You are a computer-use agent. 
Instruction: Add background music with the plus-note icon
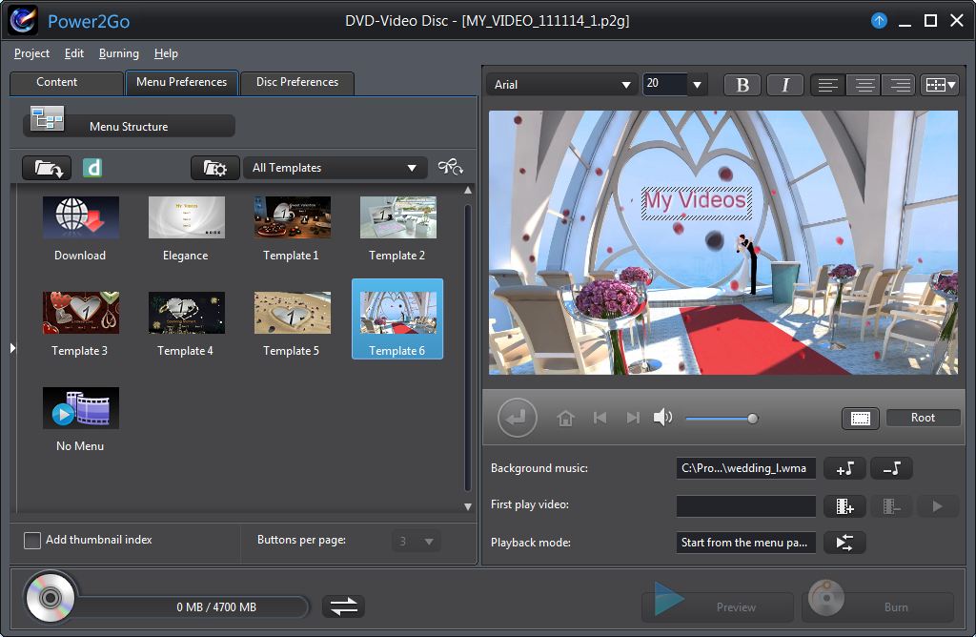[x=844, y=468]
